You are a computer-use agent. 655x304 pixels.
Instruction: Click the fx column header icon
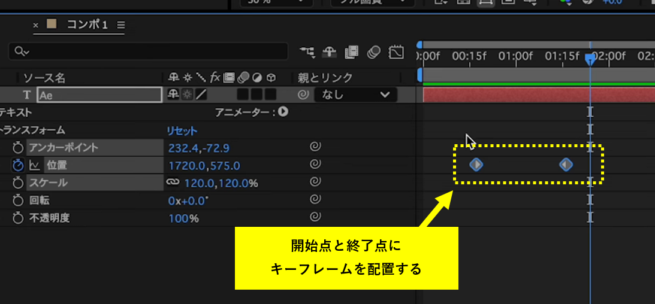(215, 78)
